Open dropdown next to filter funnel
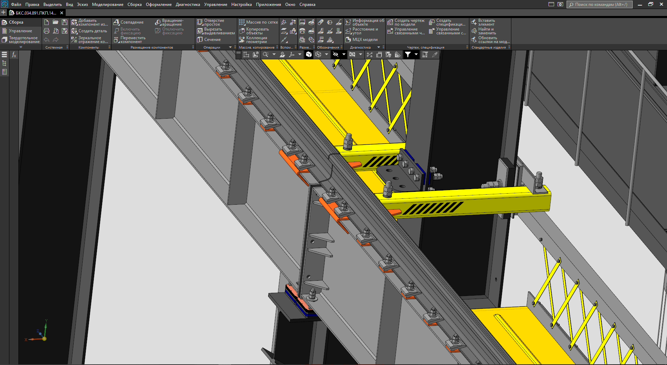Image resolution: width=667 pixels, height=365 pixels. point(416,54)
